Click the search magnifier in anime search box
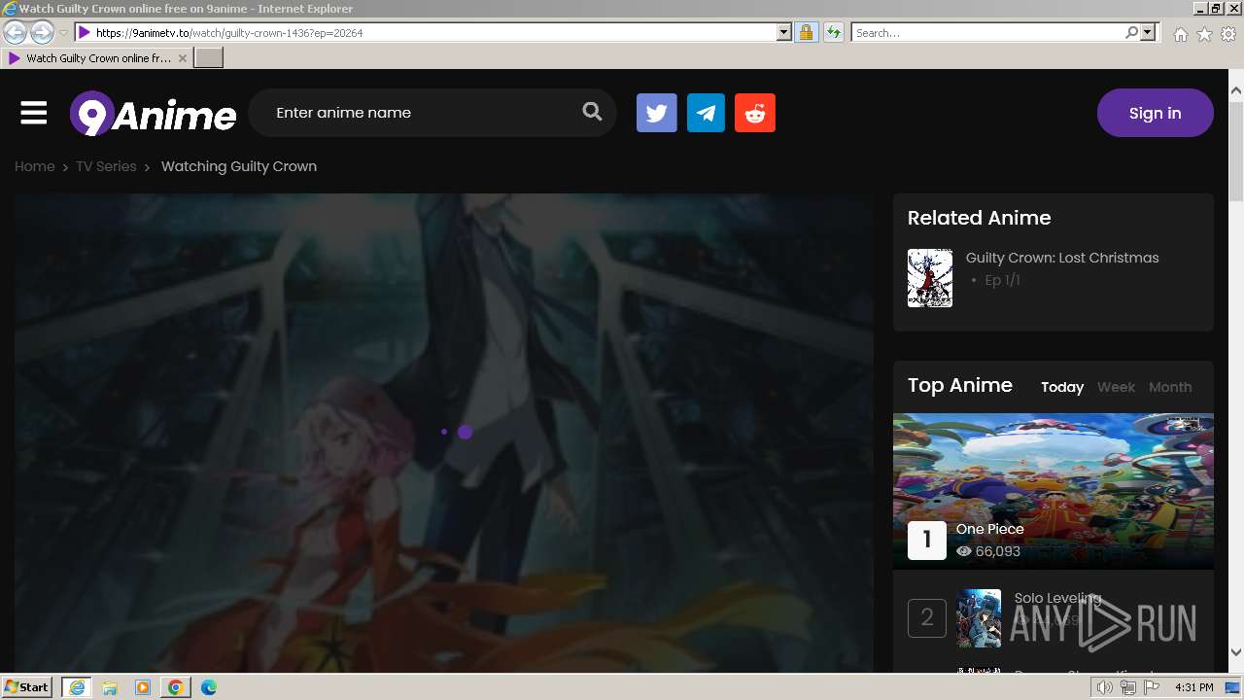This screenshot has width=1244, height=700. (592, 112)
